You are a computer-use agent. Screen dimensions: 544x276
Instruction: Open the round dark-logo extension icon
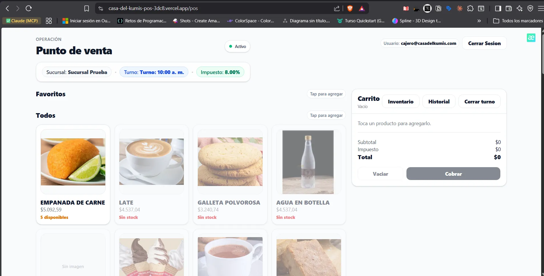pyautogui.click(x=427, y=9)
